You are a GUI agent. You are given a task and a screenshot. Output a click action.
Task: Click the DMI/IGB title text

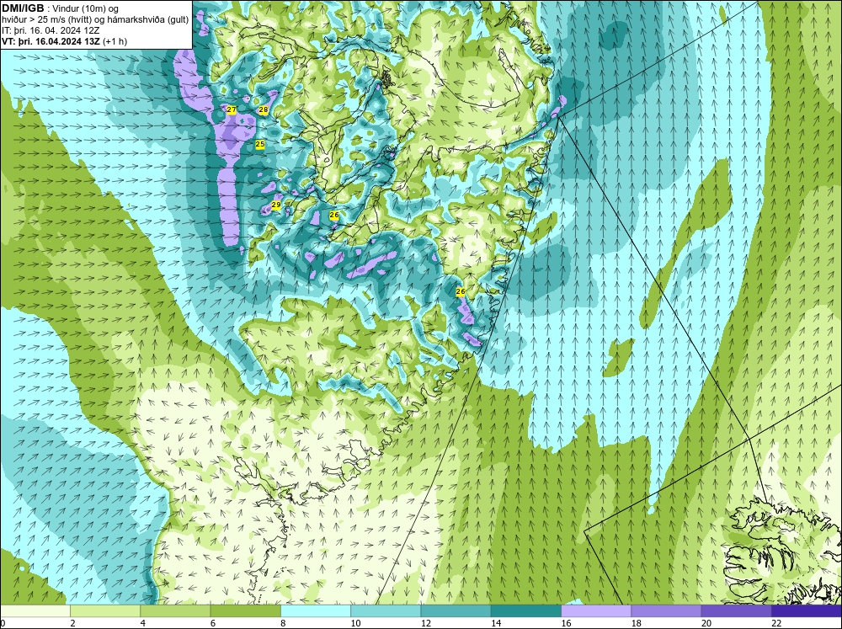pyautogui.click(x=23, y=8)
